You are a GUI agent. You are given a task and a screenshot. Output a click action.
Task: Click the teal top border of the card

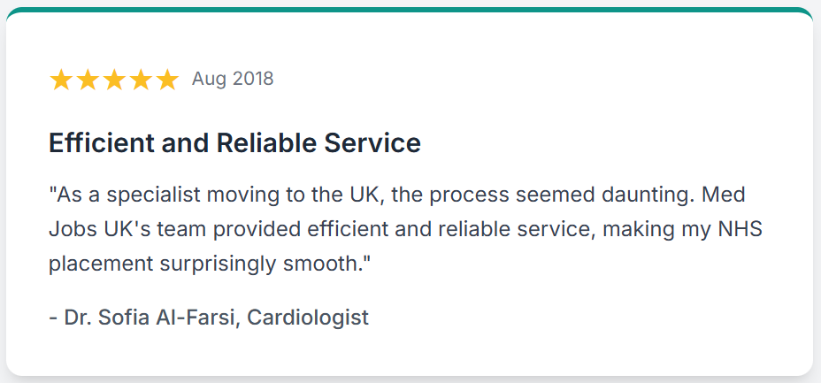(410, 10)
